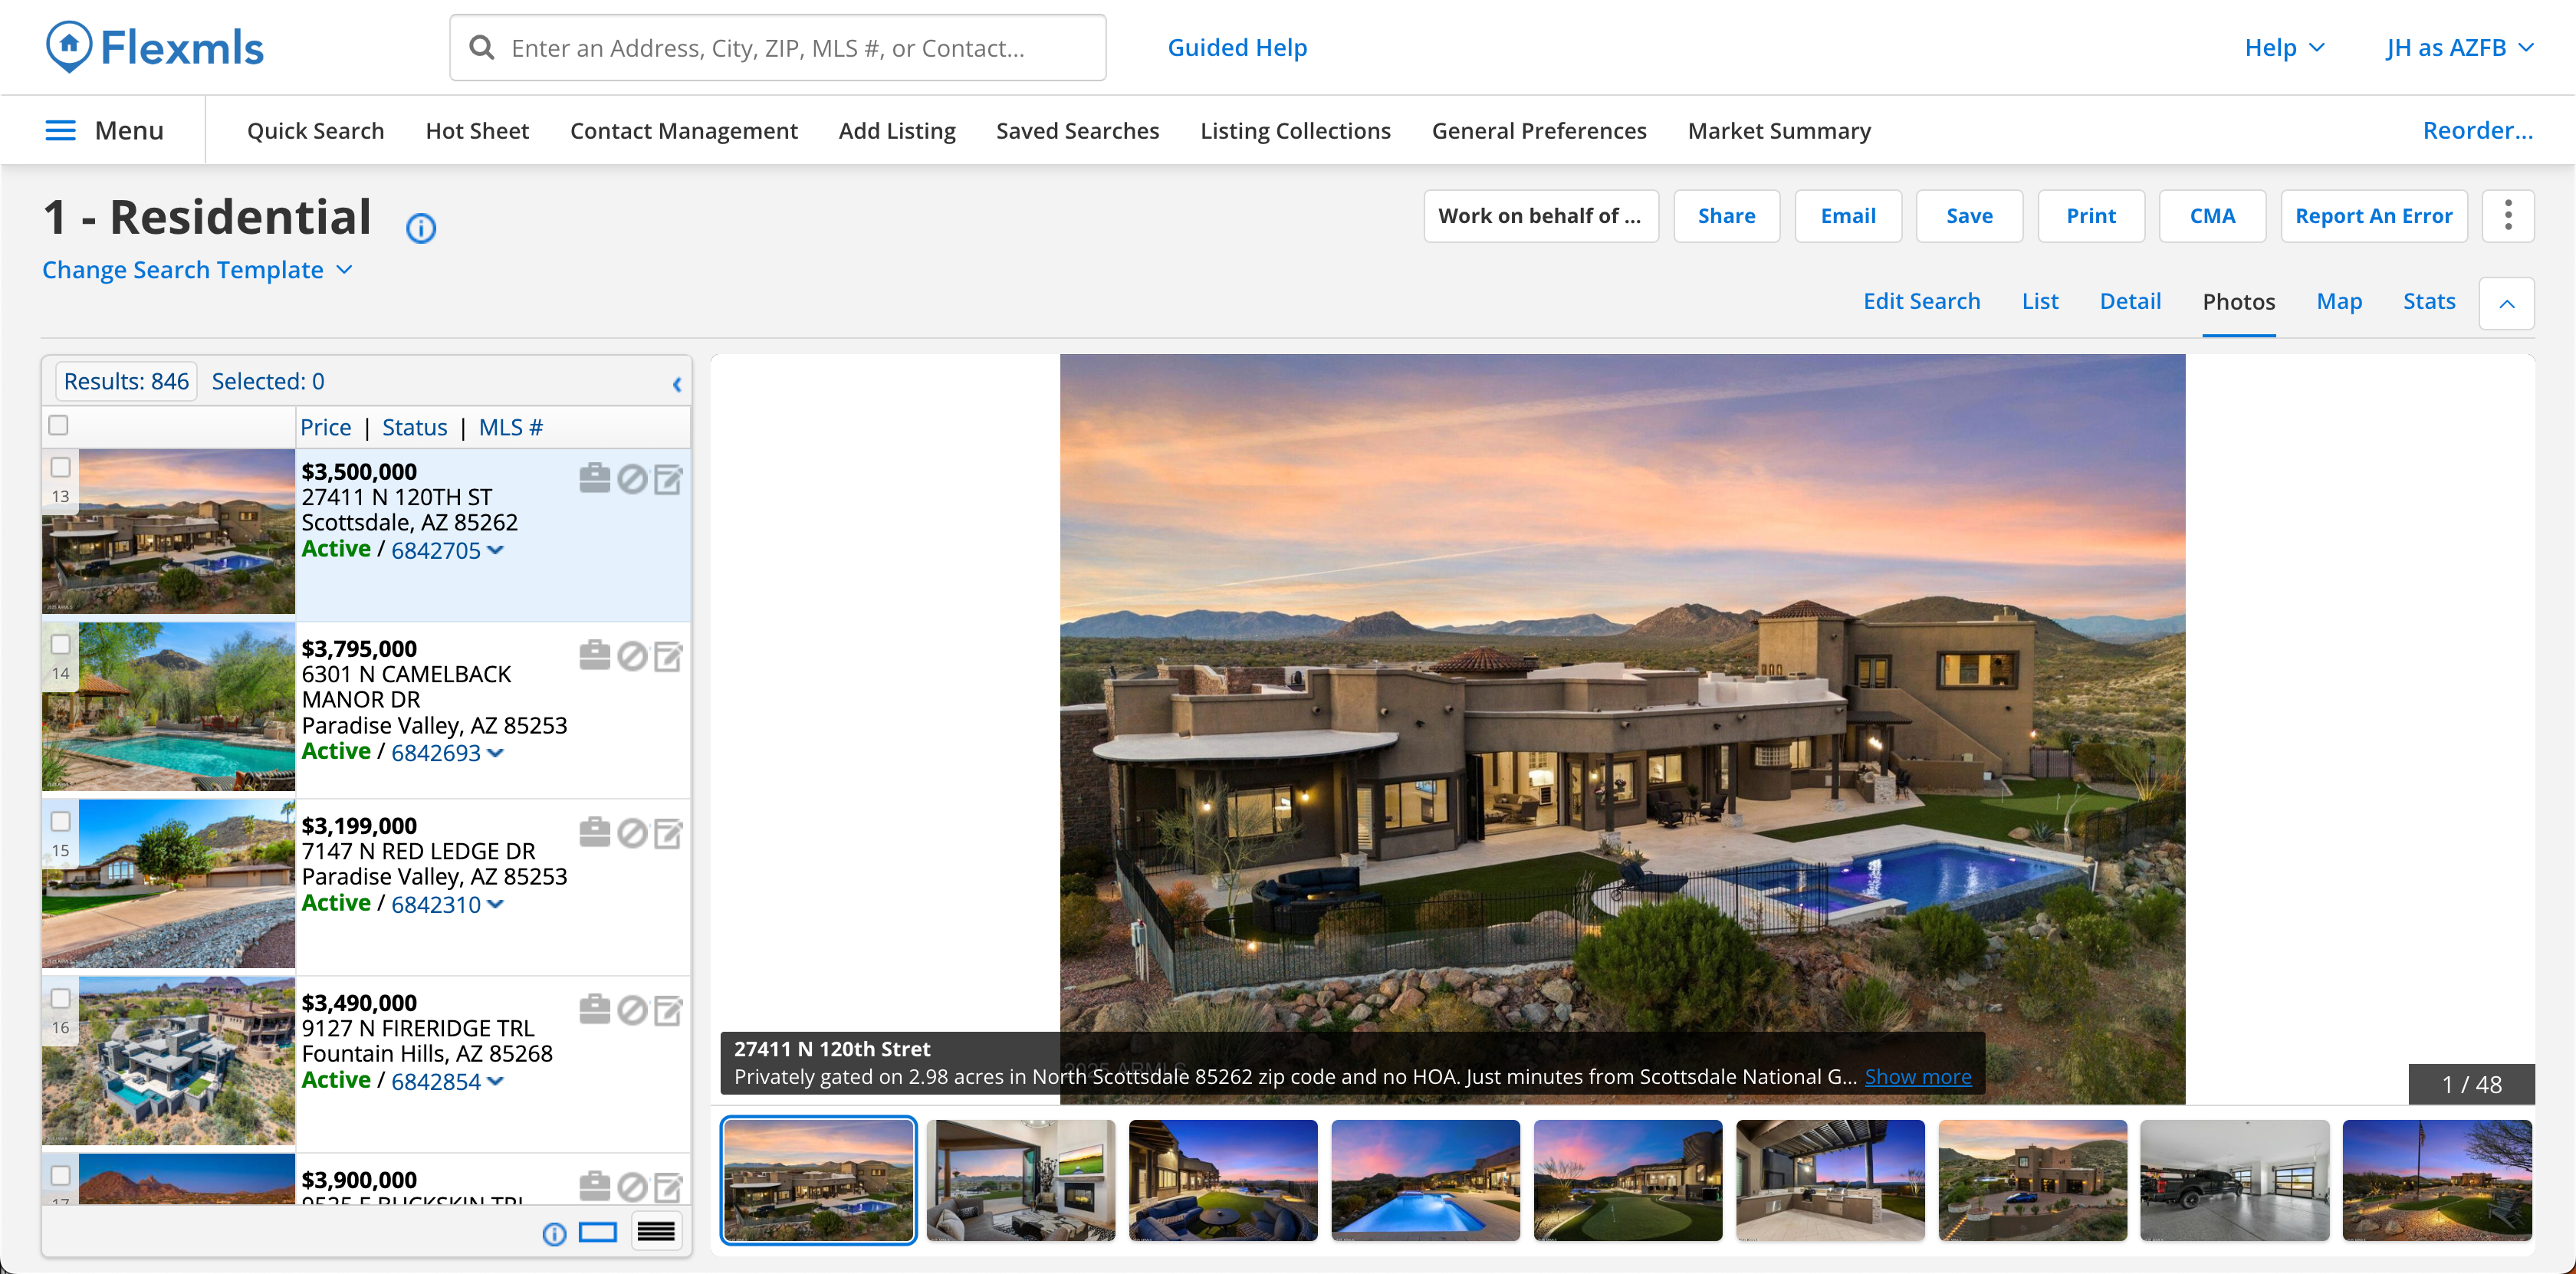This screenshot has height=1274, width=2576.
Task: Click edit note icon for 27411 N 120TH ST
Action: click(668, 479)
